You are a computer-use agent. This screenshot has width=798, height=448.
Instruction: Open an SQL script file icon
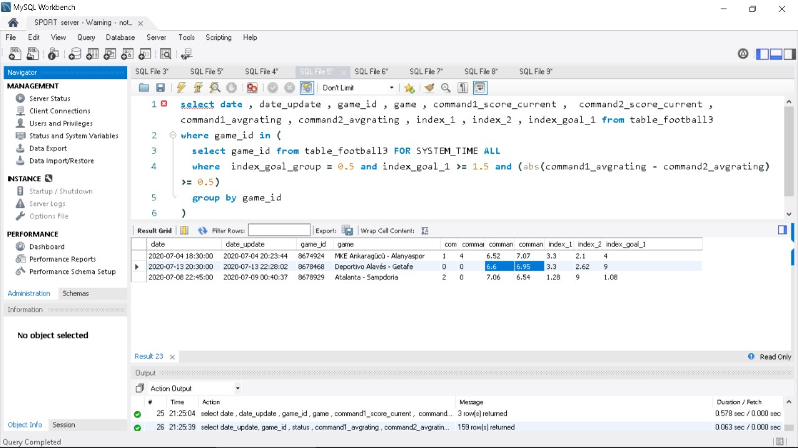point(32,54)
